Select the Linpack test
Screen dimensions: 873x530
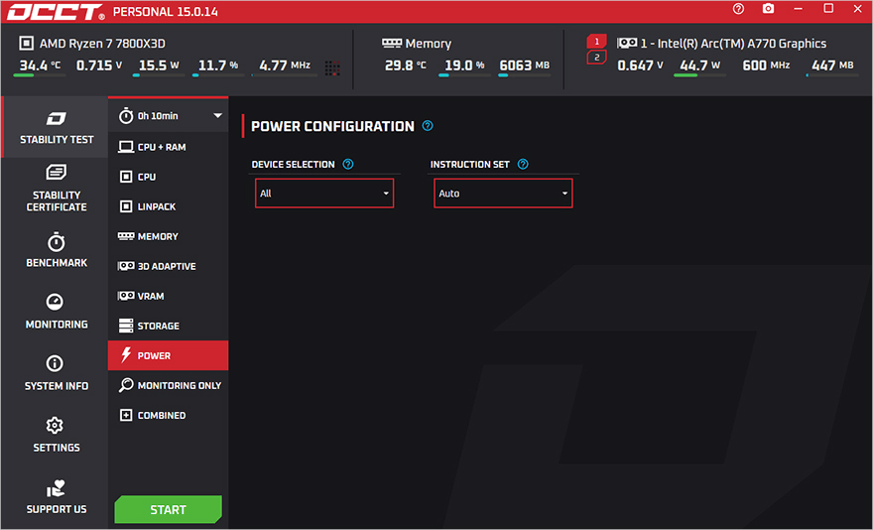click(168, 206)
